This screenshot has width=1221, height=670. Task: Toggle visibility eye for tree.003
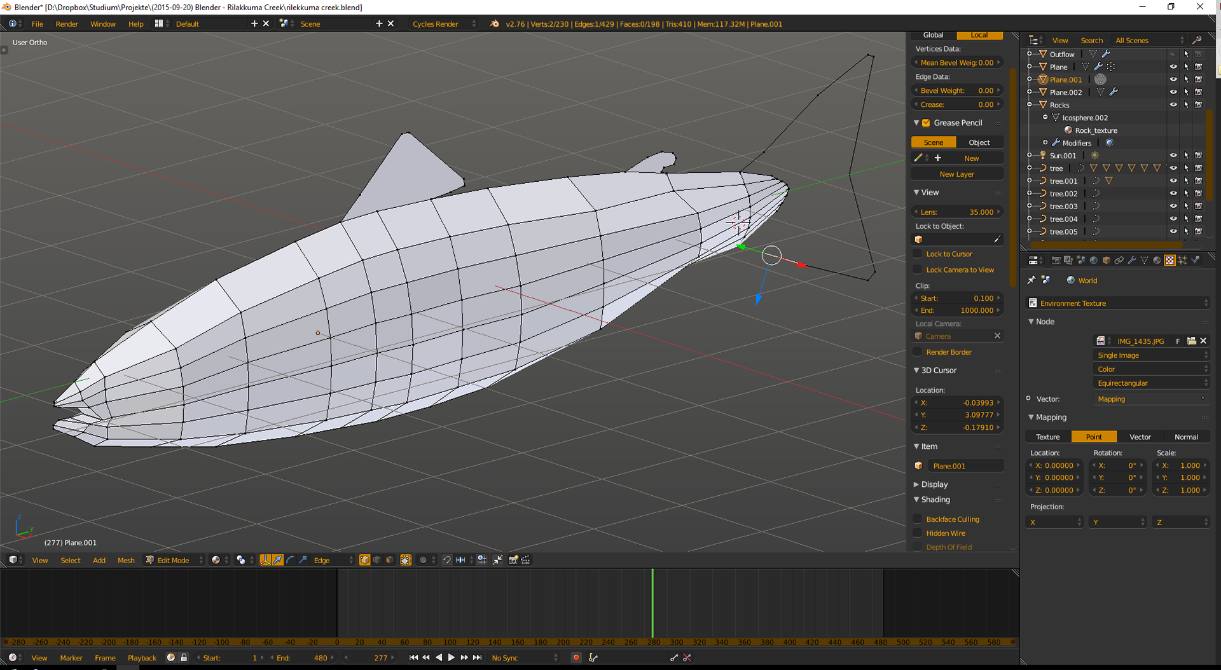tap(1173, 206)
